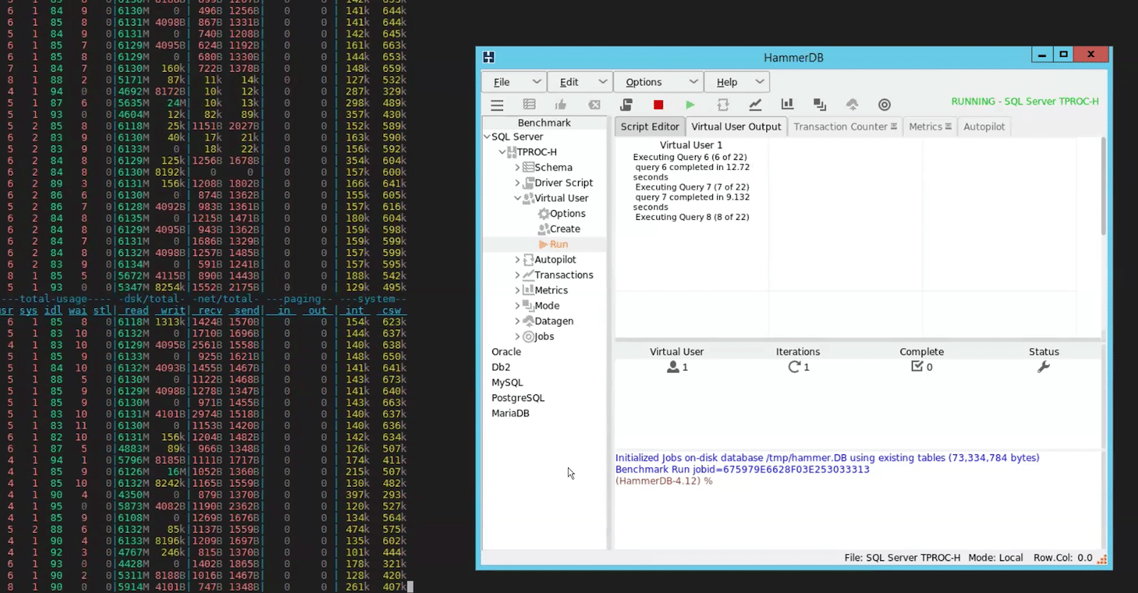The height and width of the screenshot is (593, 1138).
Task: Click the RUNNING - SQL Server TPROC-H status
Action: point(1025,102)
